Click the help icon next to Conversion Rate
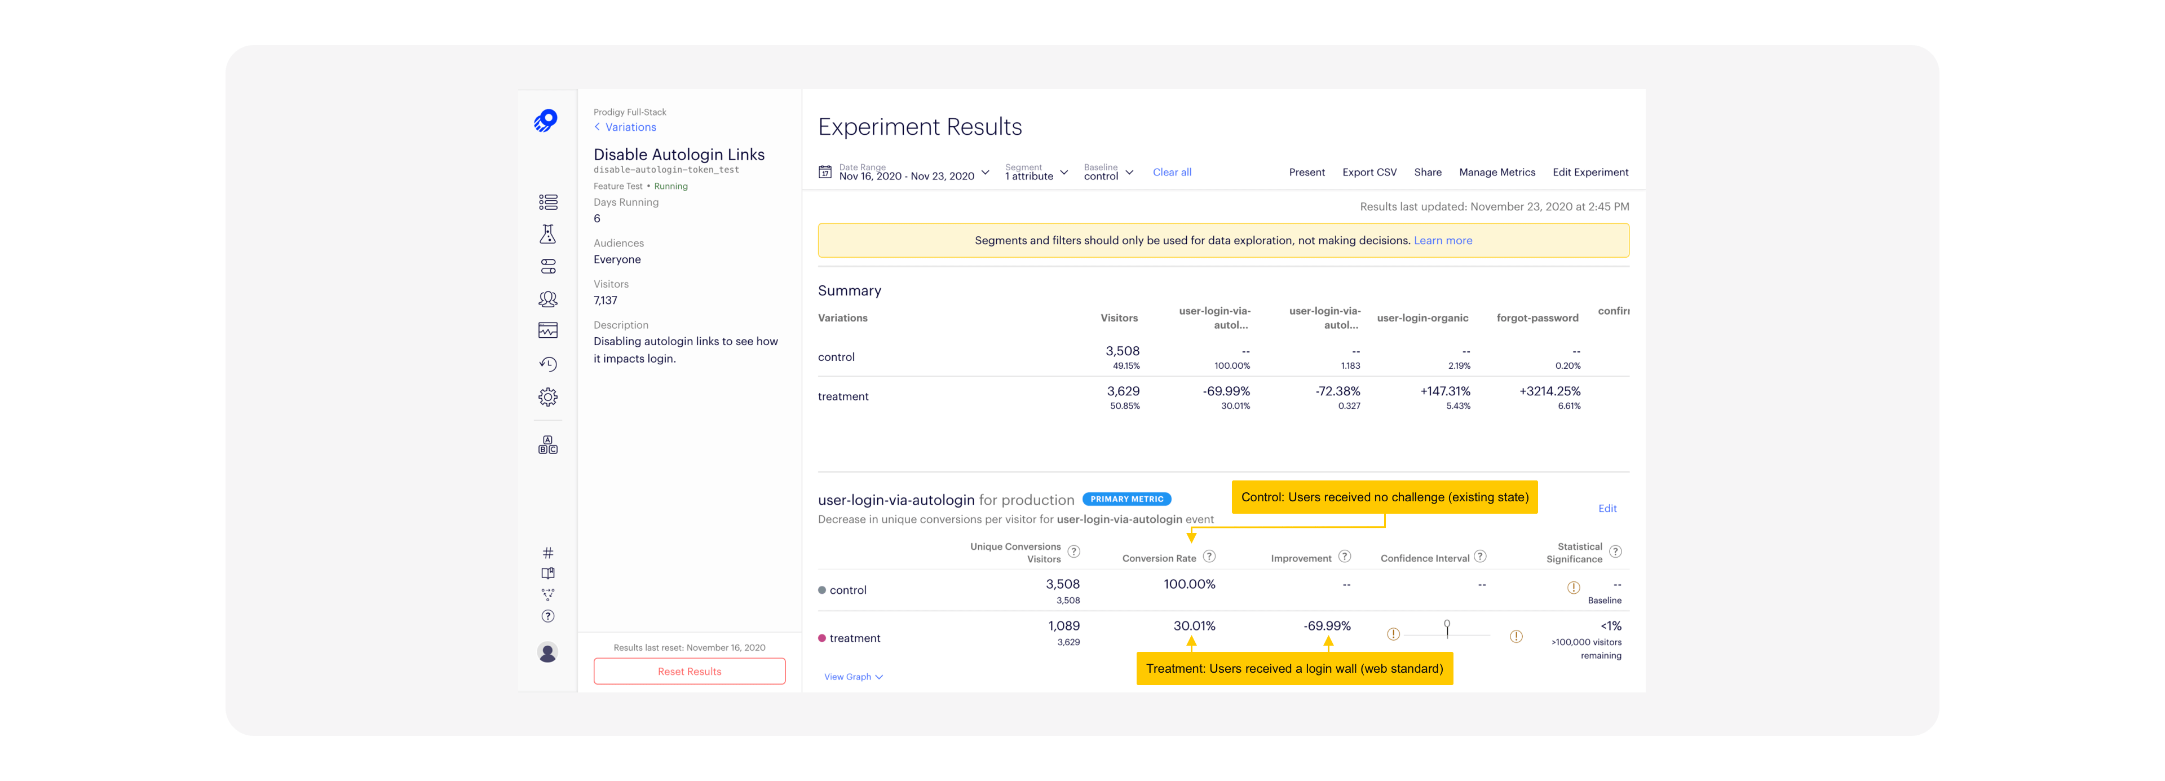The width and height of the screenshot is (2165, 781). point(1209,557)
